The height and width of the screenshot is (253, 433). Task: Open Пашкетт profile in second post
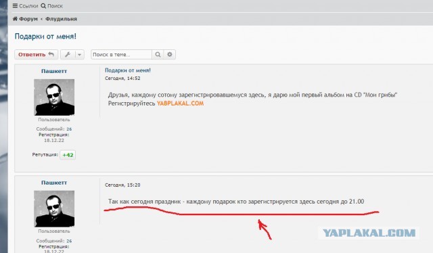[x=54, y=183]
